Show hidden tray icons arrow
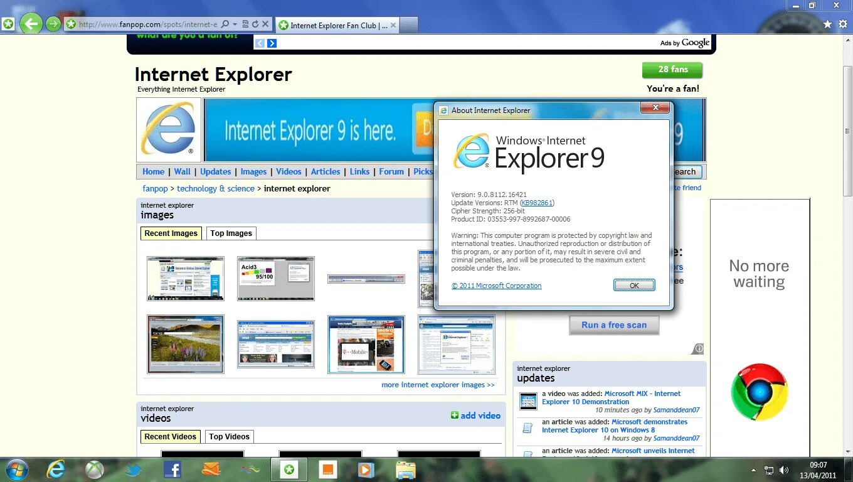 [x=753, y=469]
